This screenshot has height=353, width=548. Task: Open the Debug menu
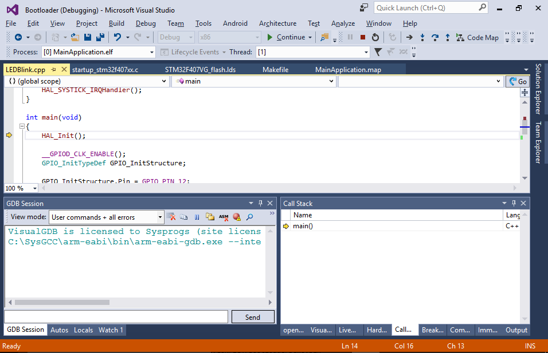tap(146, 23)
